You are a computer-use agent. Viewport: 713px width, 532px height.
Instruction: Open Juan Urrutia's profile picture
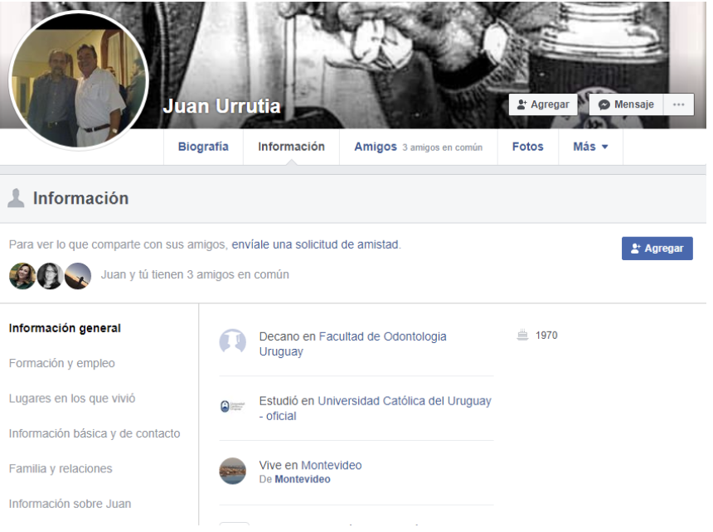79,80
